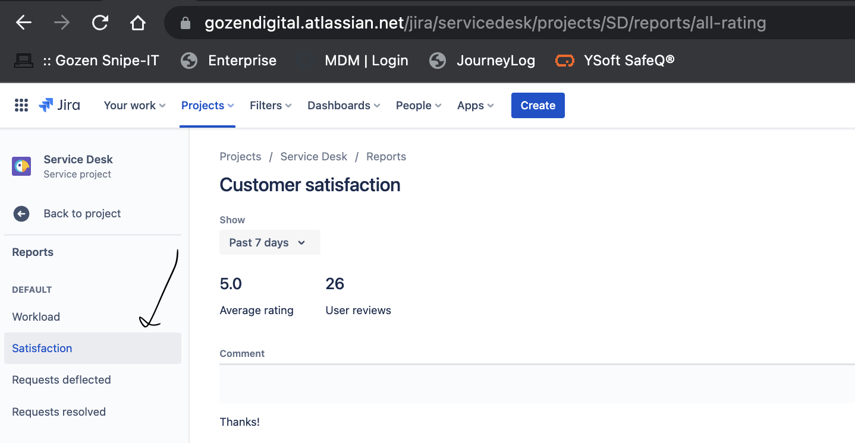The height and width of the screenshot is (443, 855).
Task: Open the Requests deflected report
Action: click(61, 379)
